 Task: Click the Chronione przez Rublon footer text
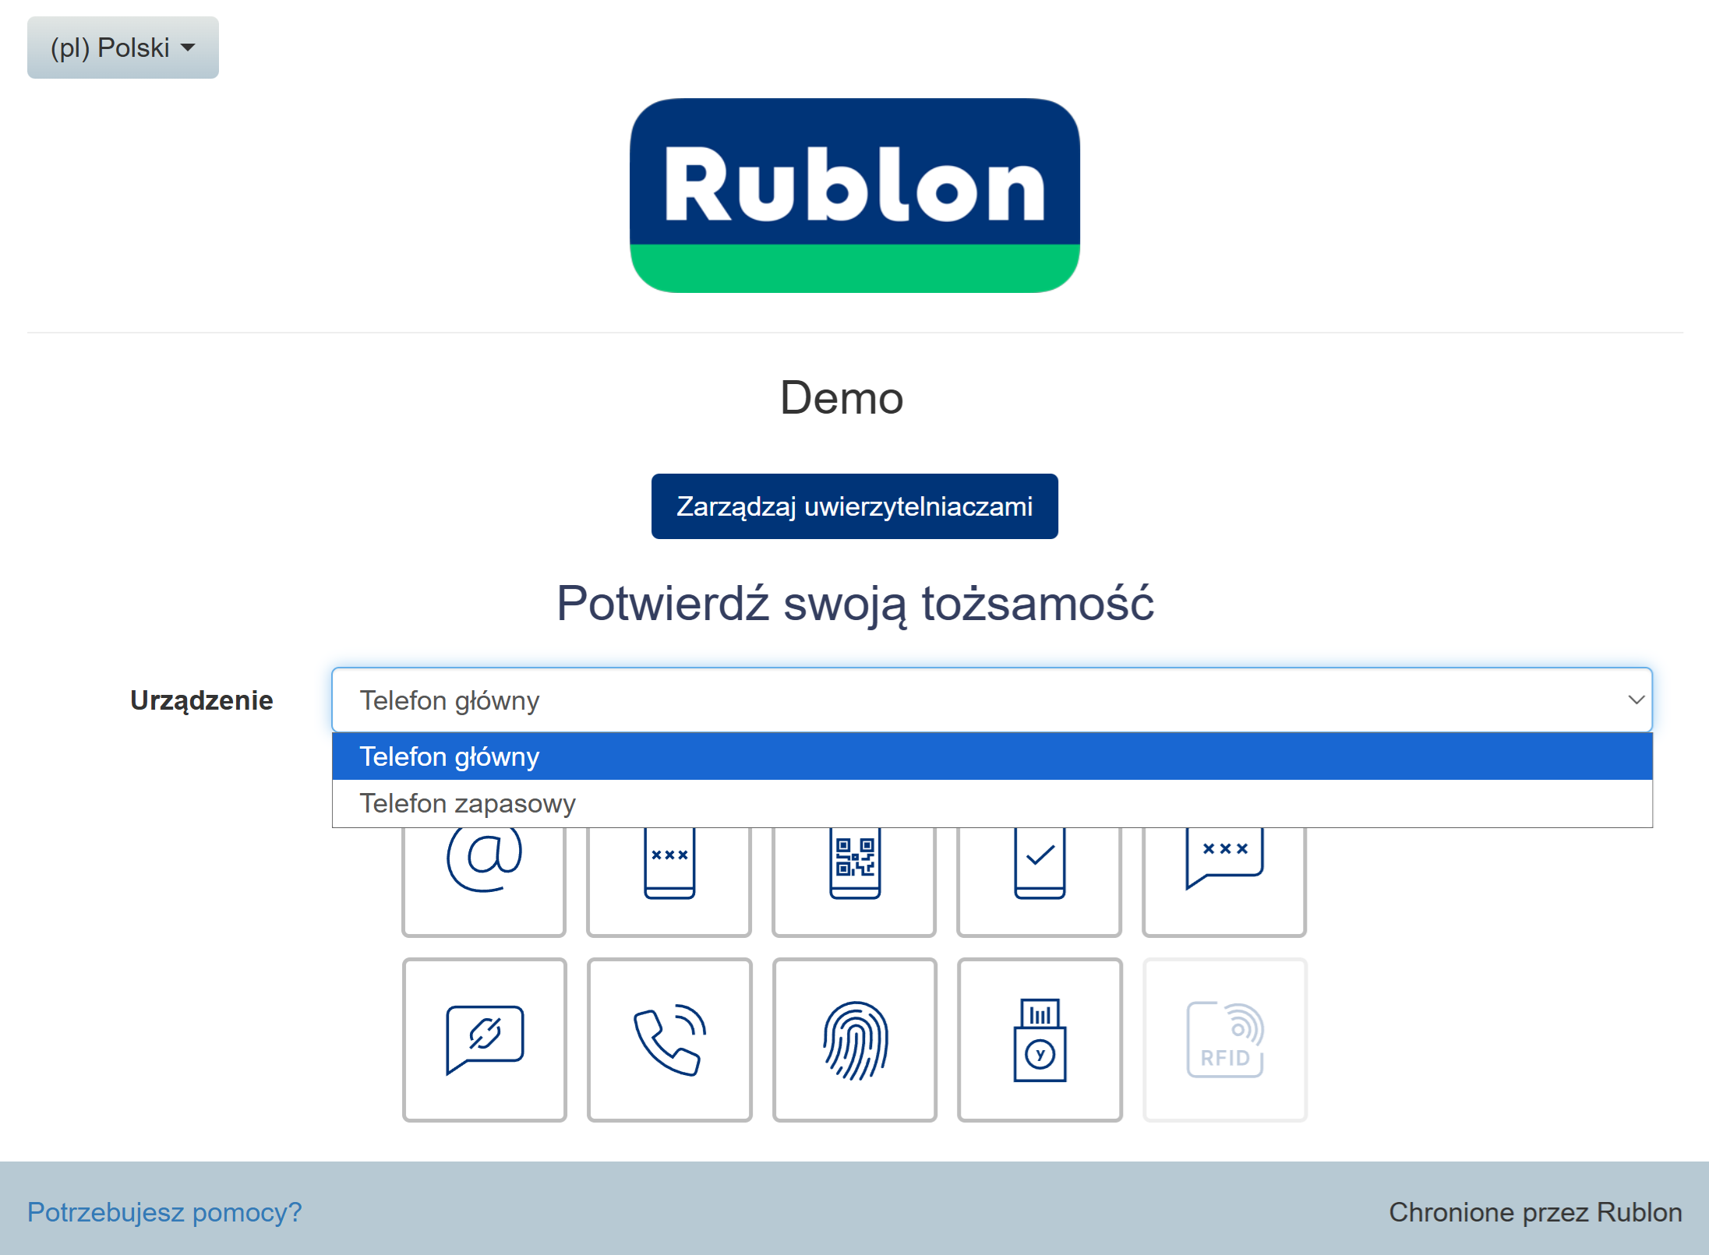tap(1534, 1212)
